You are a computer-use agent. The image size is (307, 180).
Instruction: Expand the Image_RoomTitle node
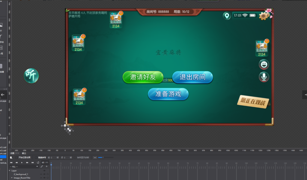coord(12,178)
